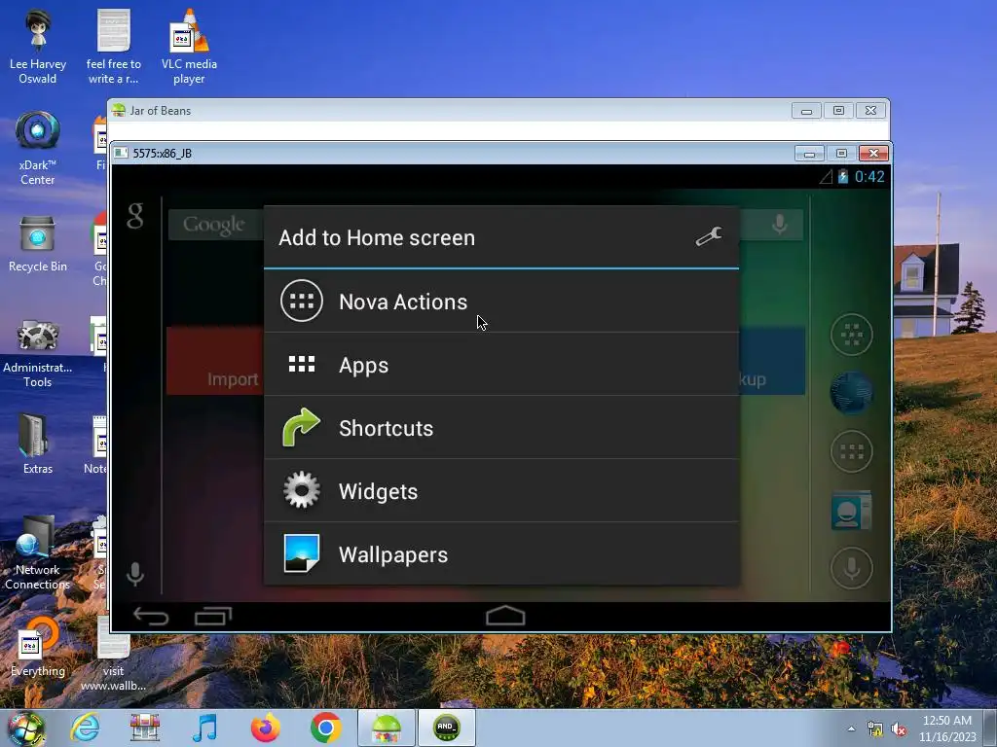
Task: Open the contacts icon in the dock
Action: tap(851, 510)
